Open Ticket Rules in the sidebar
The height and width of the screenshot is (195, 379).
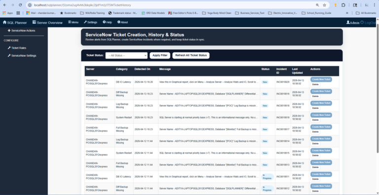(x=17, y=48)
